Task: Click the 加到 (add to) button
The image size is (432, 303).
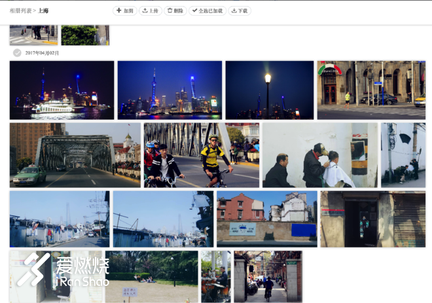Action: pos(125,10)
